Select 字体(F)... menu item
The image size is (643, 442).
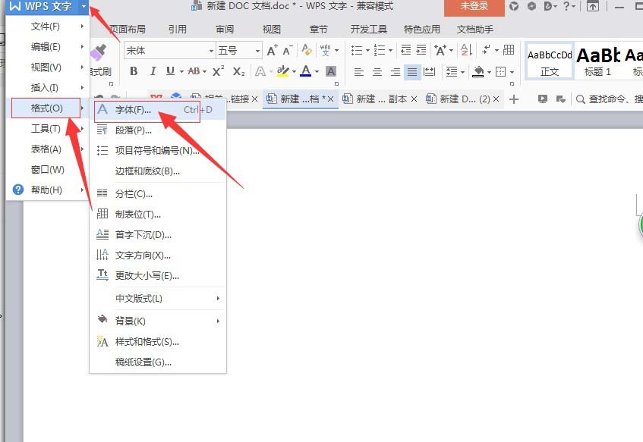(158, 110)
